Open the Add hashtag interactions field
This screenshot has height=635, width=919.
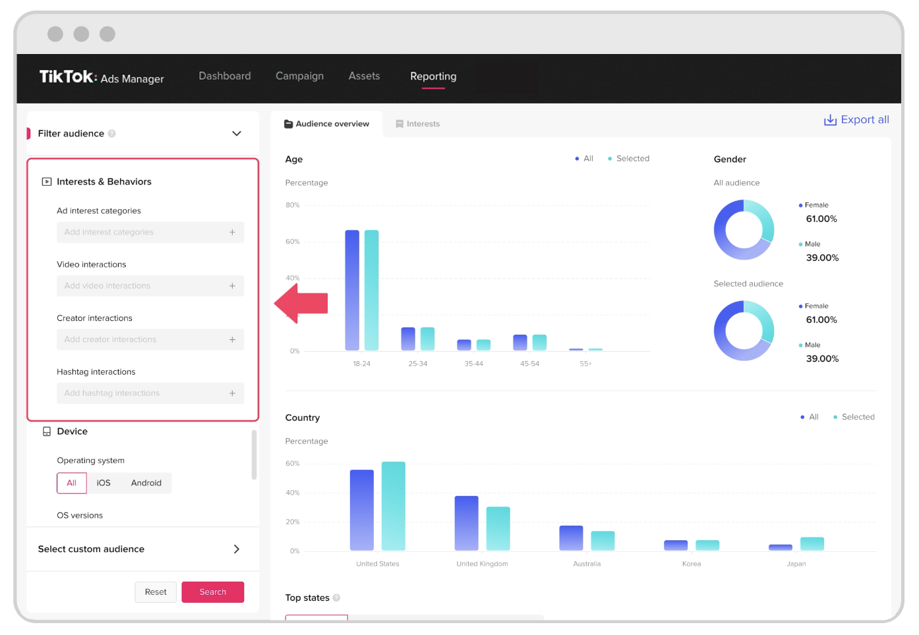150,393
